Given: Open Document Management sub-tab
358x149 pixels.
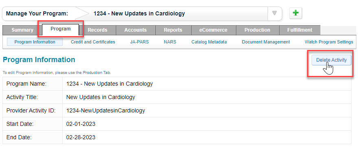Looking at the screenshot, I should pos(266,42).
